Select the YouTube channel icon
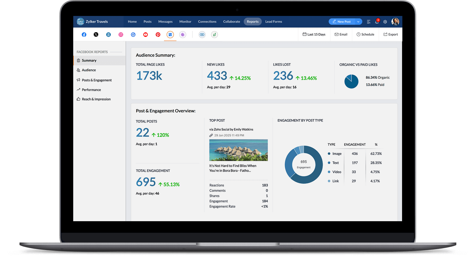Viewport: 475px width, 257px height. tap(145, 34)
